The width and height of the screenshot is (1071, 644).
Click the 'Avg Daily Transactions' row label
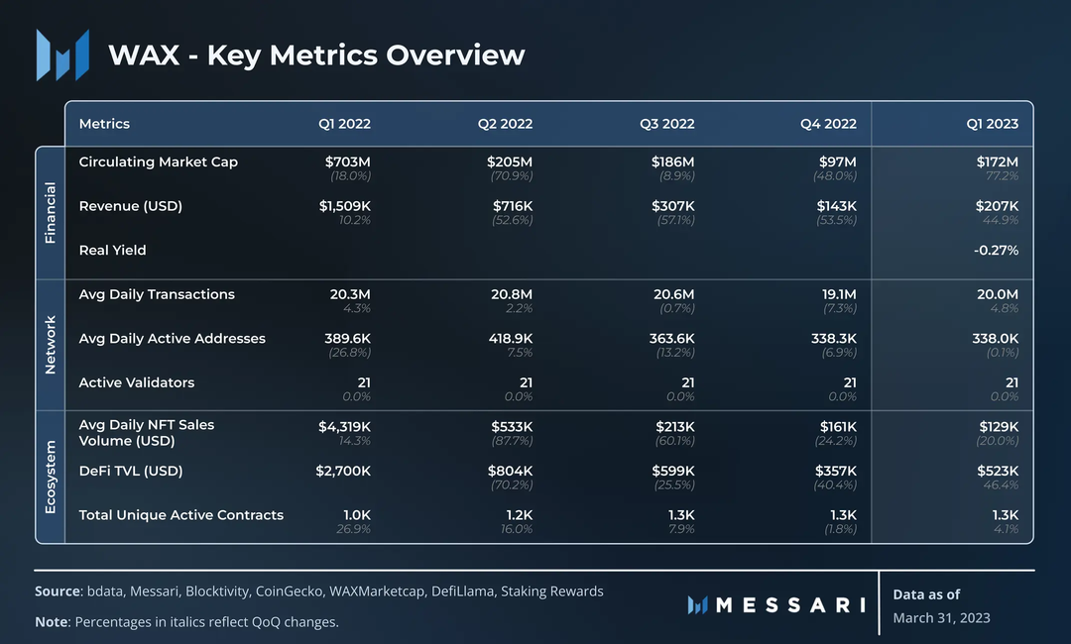157,294
